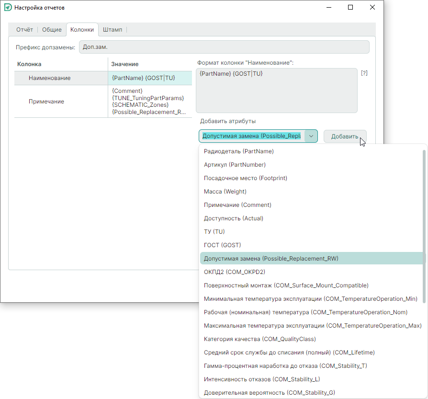Pick Масса (Weight) from dropdown list
This screenshot has height=399, width=428.
tap(225, 192)
